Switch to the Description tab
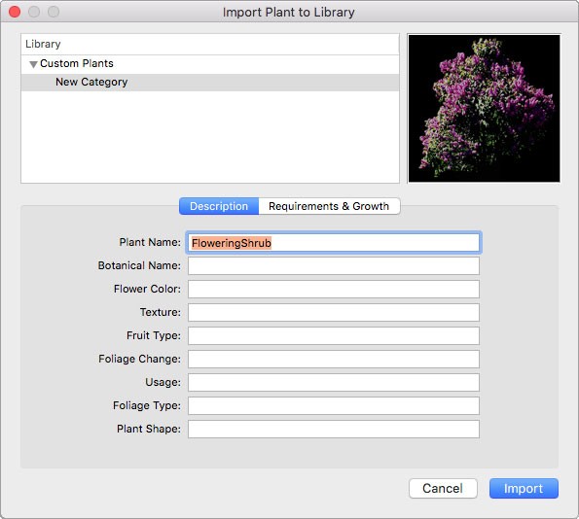Screen dimensions: 579x519 219,206
